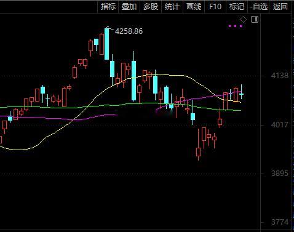
Task: Click the 返回 back button
Action: [x=280, y=7]
